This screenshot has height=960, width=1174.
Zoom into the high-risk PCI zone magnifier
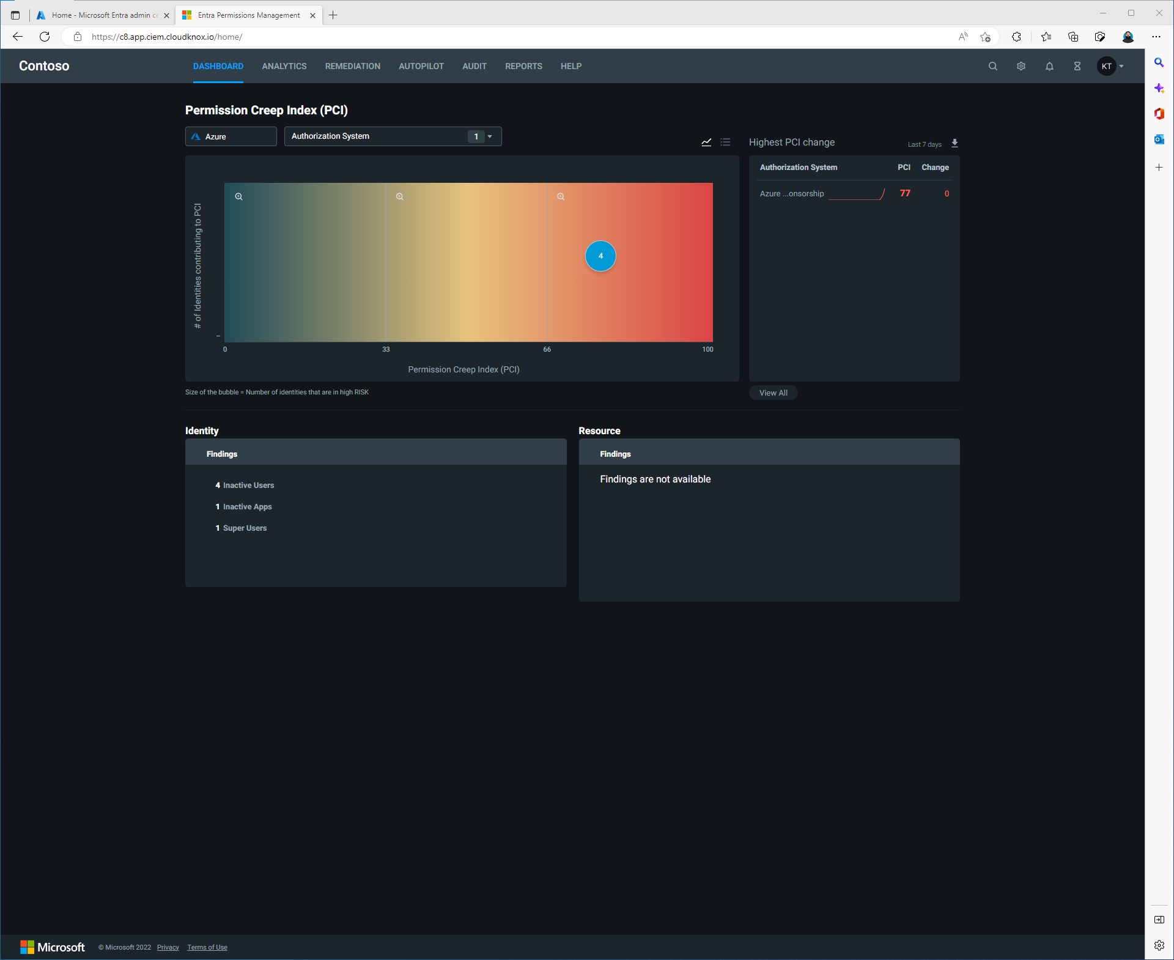pos(561,197)
